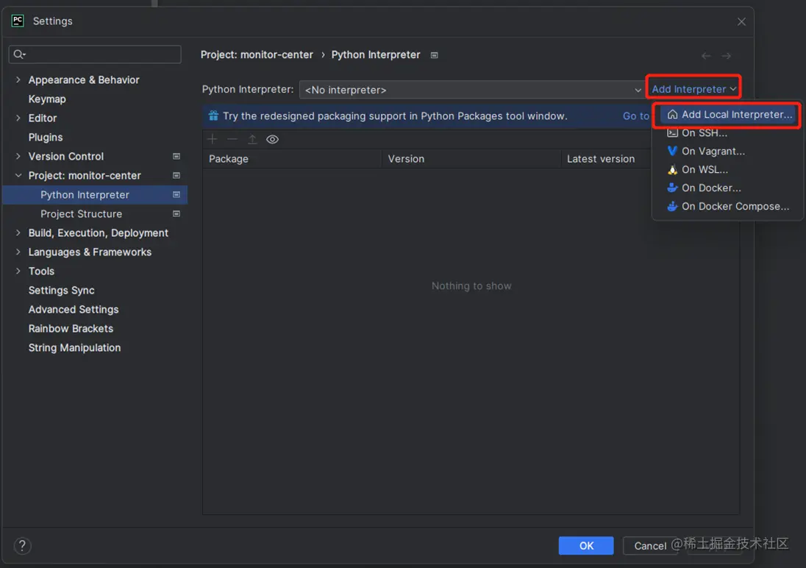Click the Project: monitor-center breadcrumb
The image size is (806, 568).
point(257,54)
